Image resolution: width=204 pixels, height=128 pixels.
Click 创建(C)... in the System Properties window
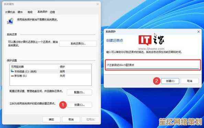(79, 105)
